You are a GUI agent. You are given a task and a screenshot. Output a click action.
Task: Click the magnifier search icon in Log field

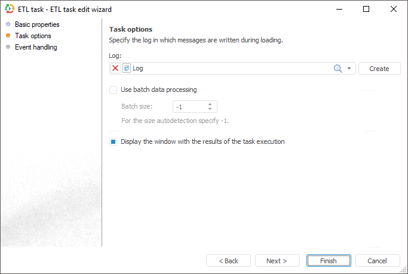338,69
